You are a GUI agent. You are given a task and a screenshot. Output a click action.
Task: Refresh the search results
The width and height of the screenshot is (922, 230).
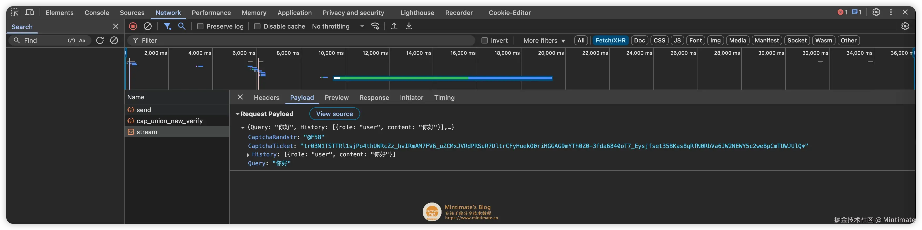(x=100, y=40)
